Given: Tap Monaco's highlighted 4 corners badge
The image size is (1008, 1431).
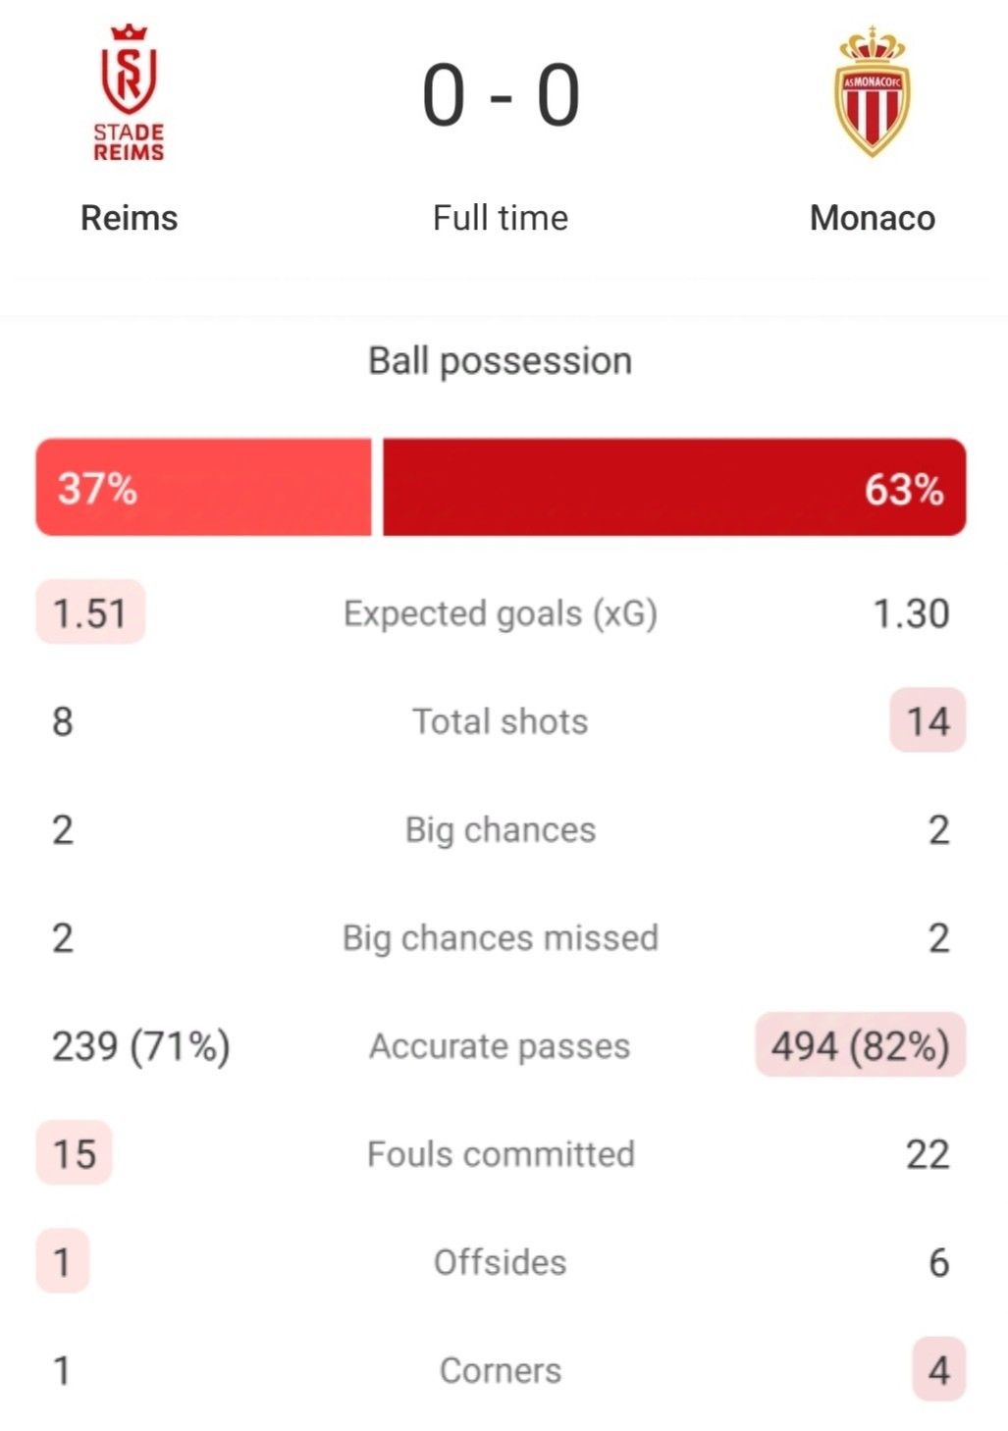Looking at the screenshot, I should click(938, 1369).
